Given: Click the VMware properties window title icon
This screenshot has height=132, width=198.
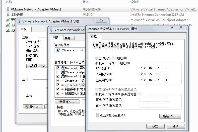Looking at the screenshot, I should pos(51,30).
